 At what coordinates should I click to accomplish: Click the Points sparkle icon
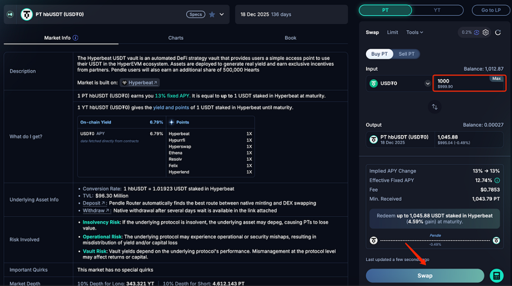pyautogui.click(x=172, y=122)
